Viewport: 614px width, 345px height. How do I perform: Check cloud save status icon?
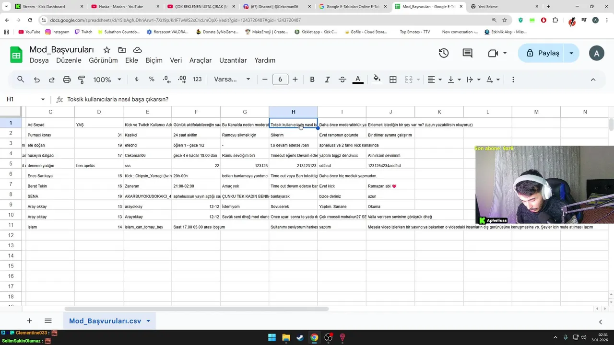point(137,50)
